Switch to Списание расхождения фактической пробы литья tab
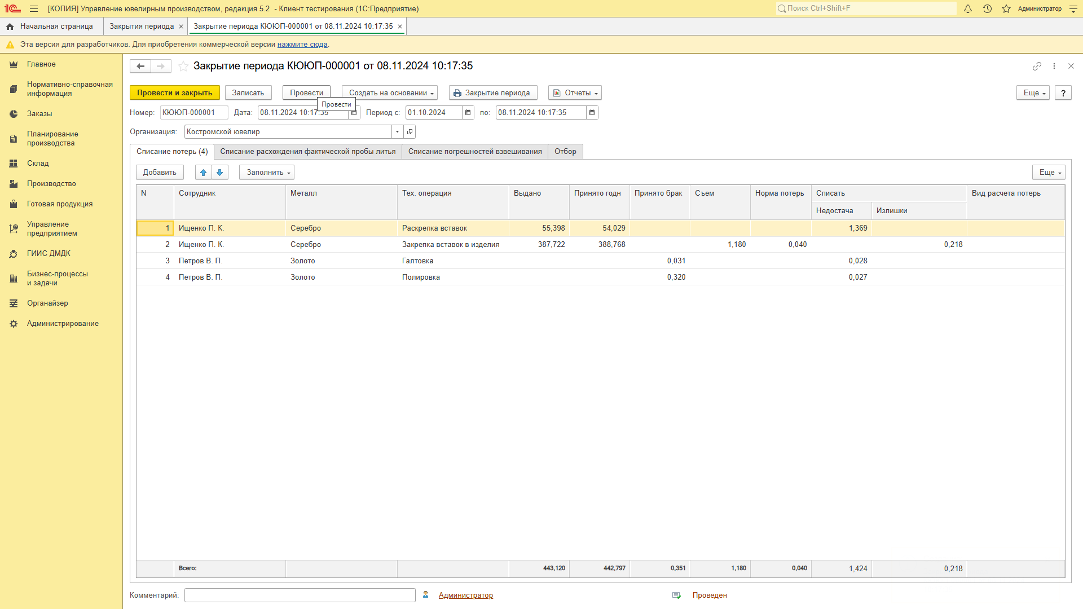Screen dimensions: 1083x609 coord(308,152)
